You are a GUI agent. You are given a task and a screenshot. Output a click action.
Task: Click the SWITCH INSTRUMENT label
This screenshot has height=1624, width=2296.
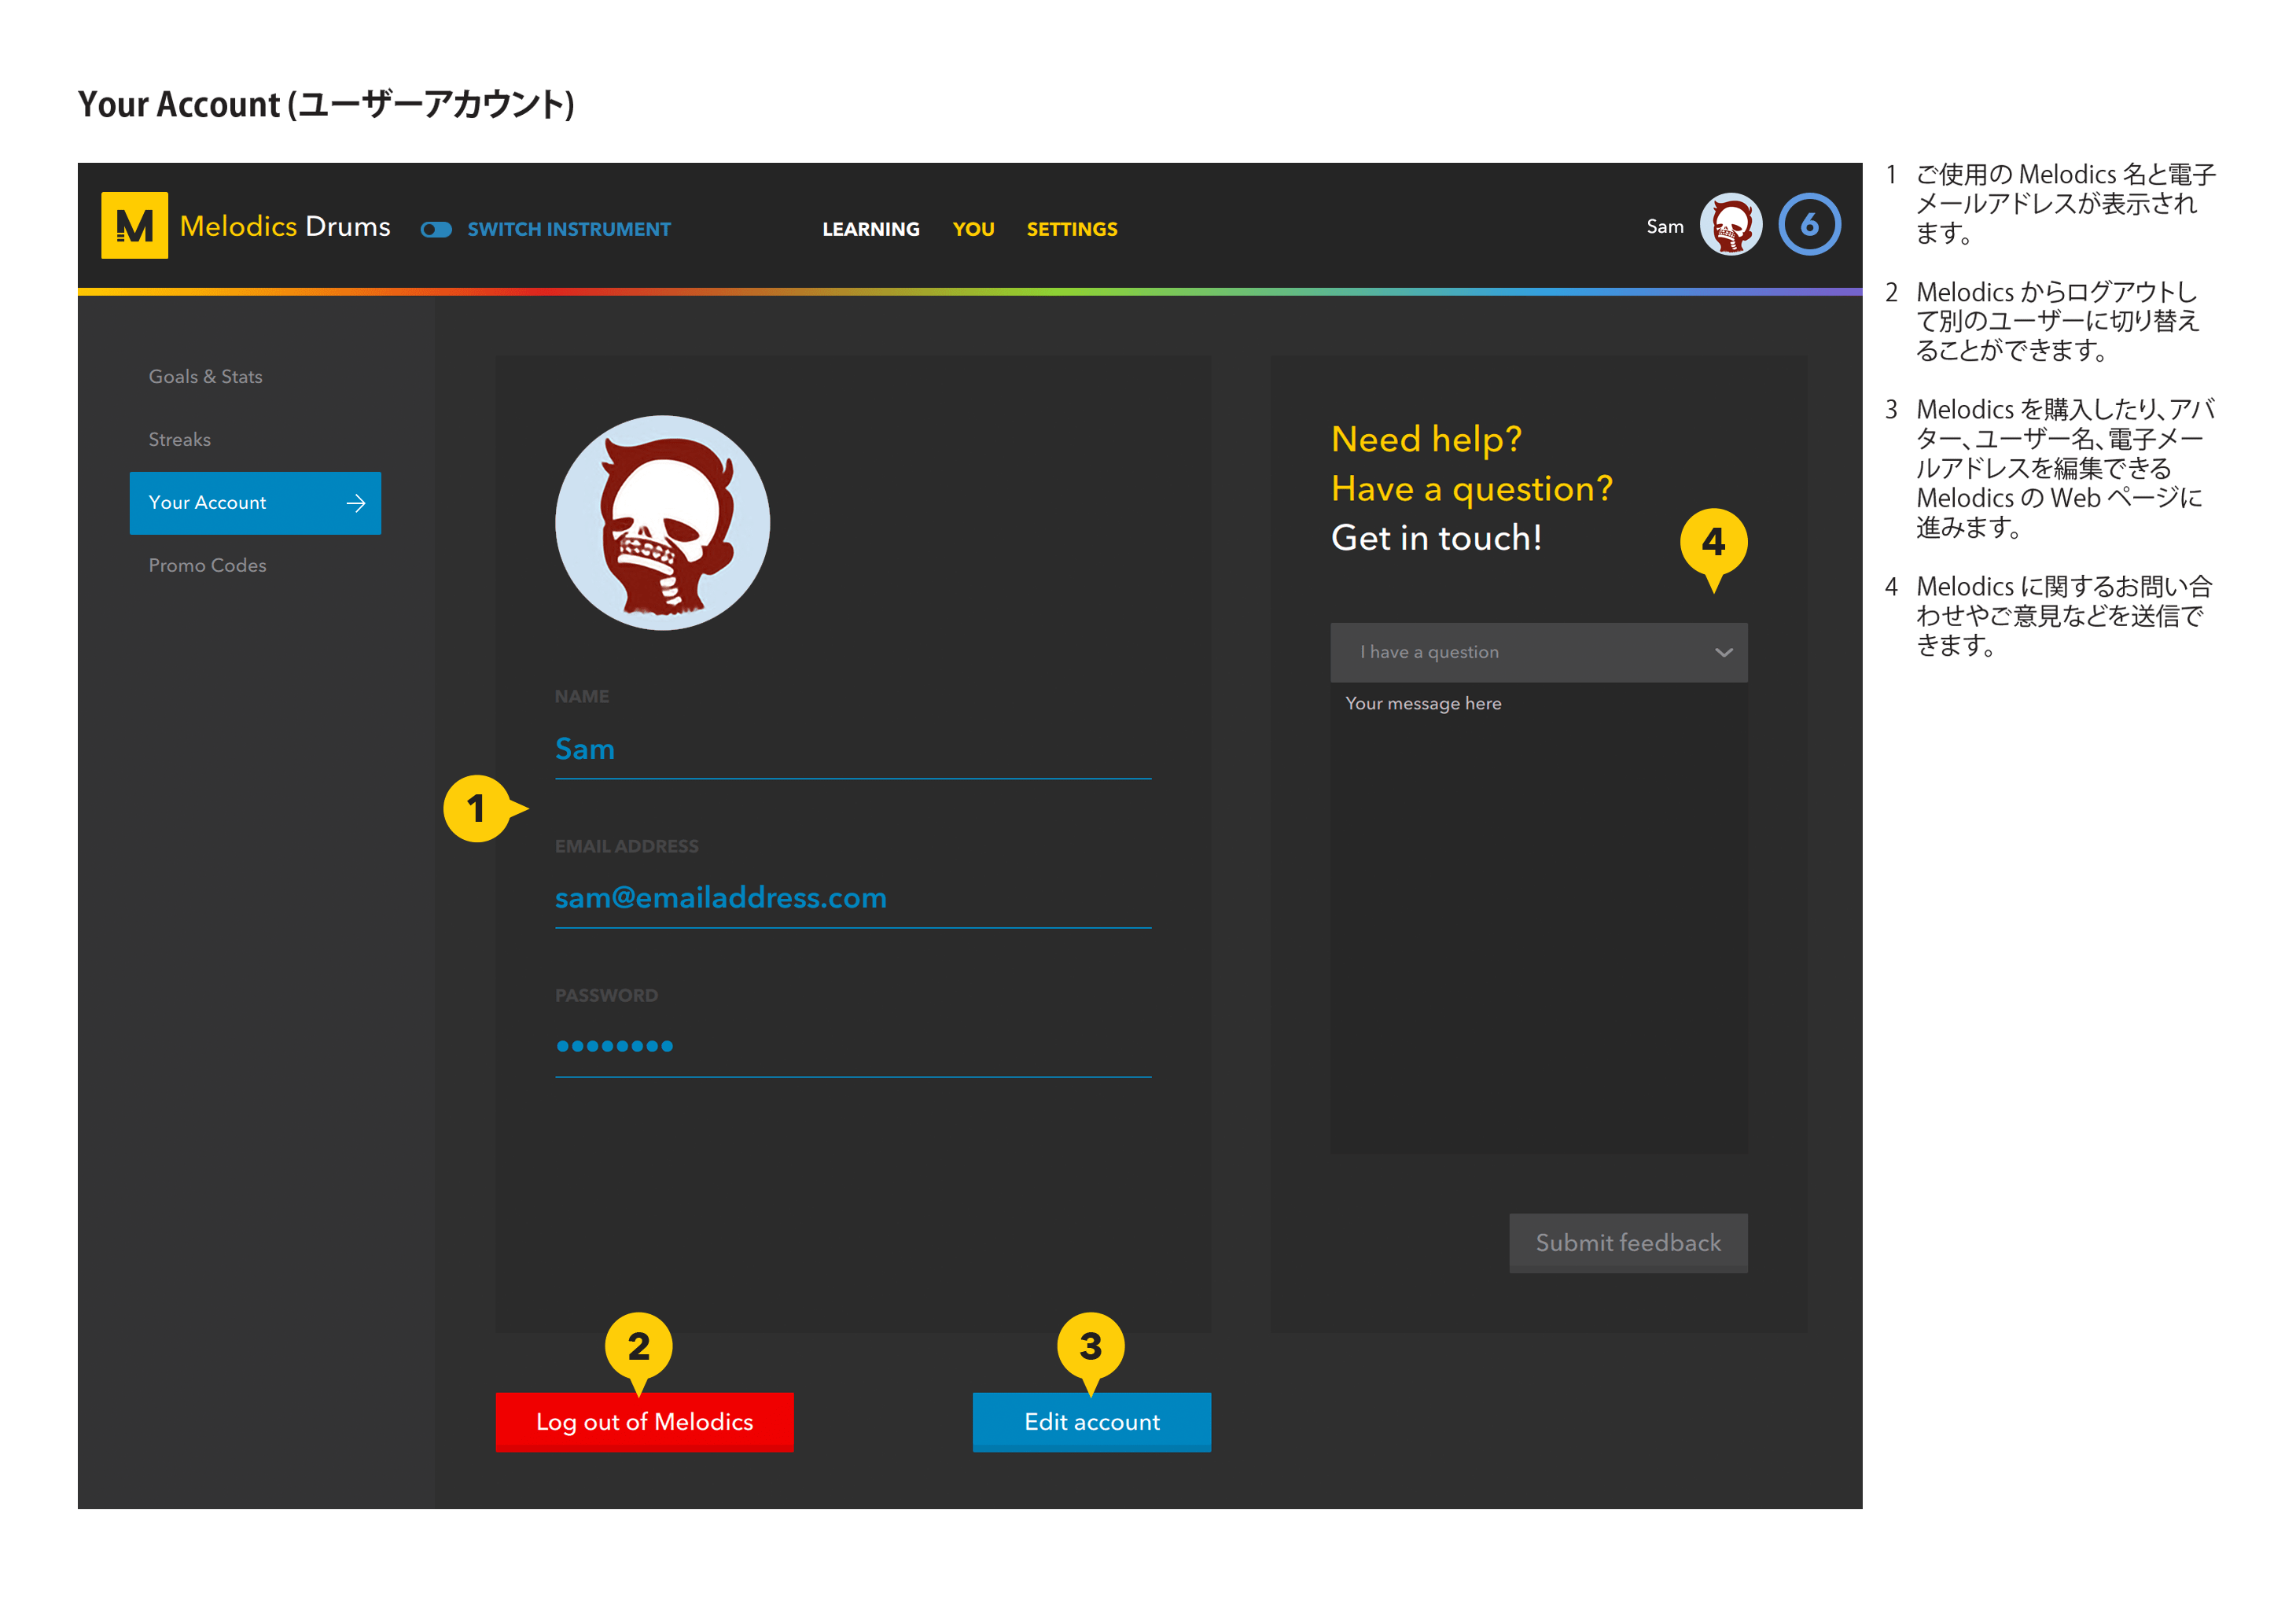click(569, 229)
